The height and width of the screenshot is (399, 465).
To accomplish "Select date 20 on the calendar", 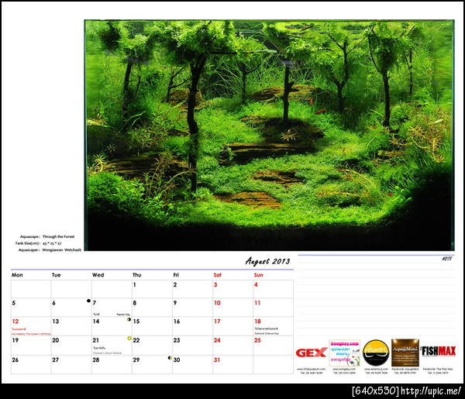I will coord(56,341).
